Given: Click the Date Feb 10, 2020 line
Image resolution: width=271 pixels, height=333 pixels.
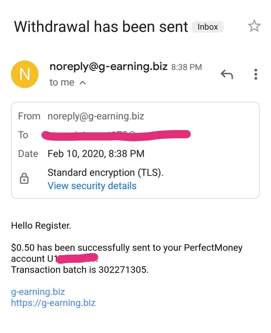Looking at the screenshot, I should coord(96,153).
